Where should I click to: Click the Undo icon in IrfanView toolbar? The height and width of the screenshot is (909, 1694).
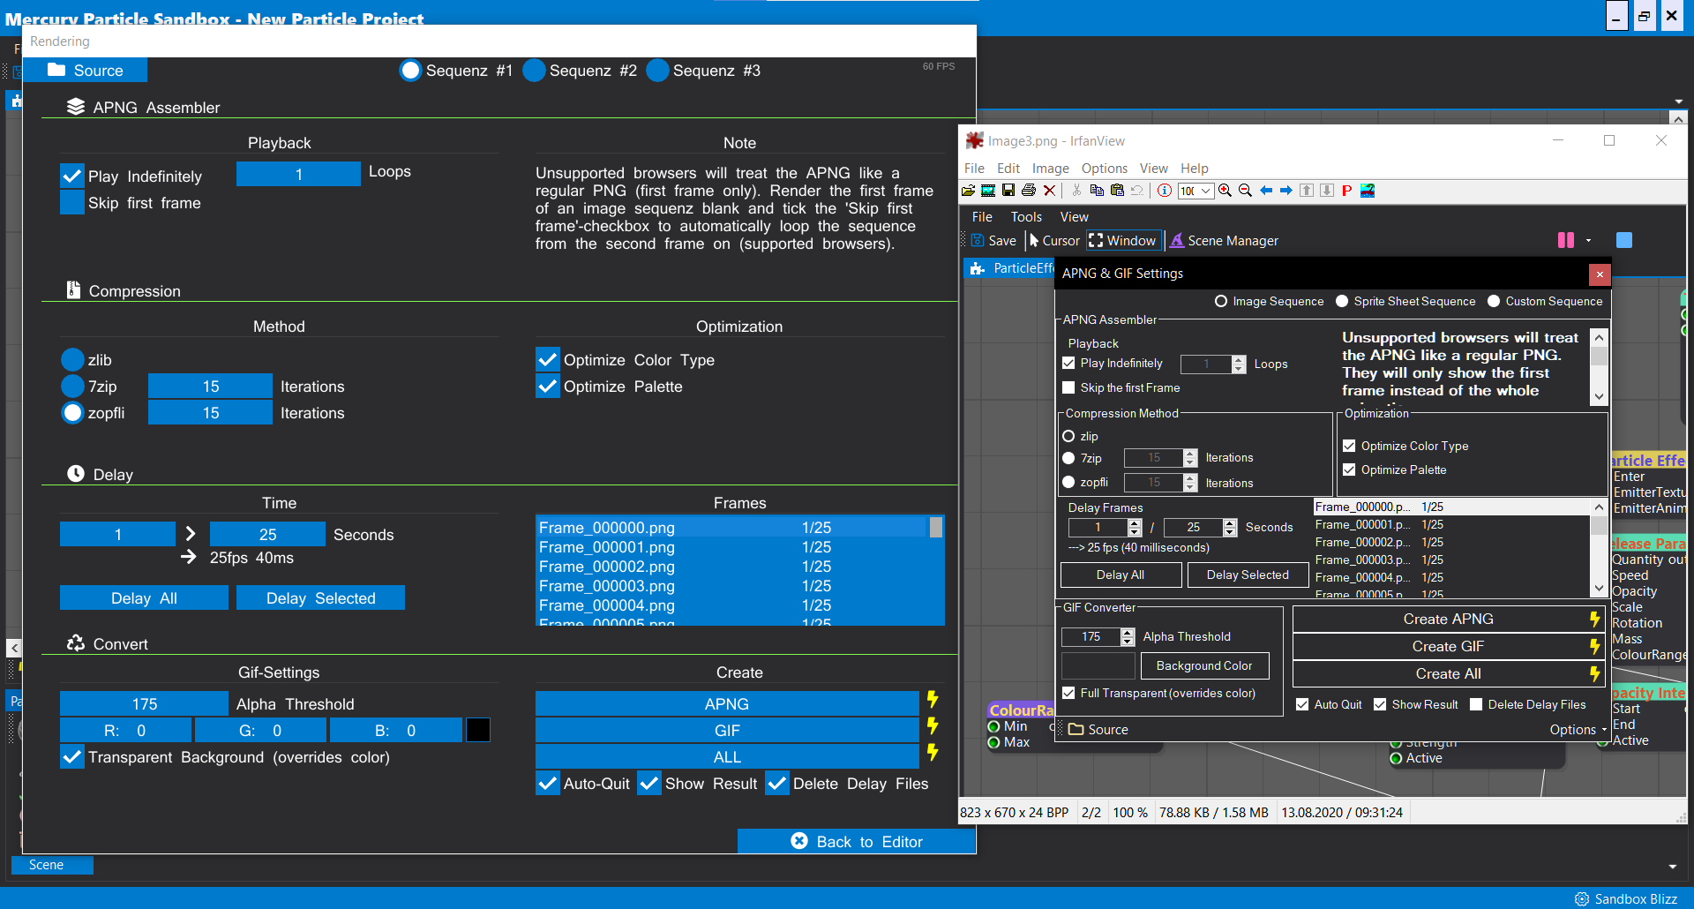tap(1137, 191)
